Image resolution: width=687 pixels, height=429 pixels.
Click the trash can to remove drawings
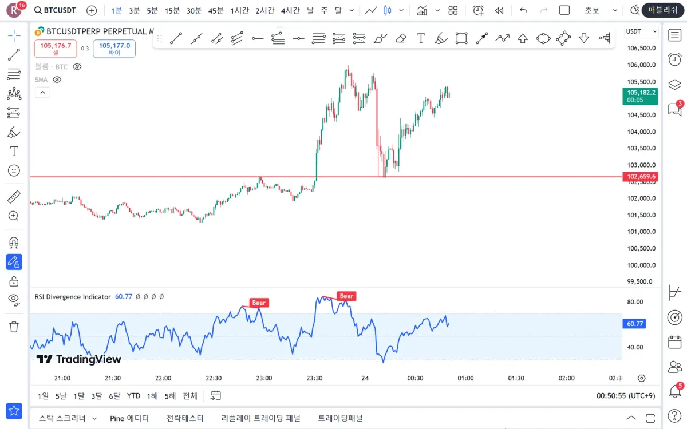coord(14,327)
